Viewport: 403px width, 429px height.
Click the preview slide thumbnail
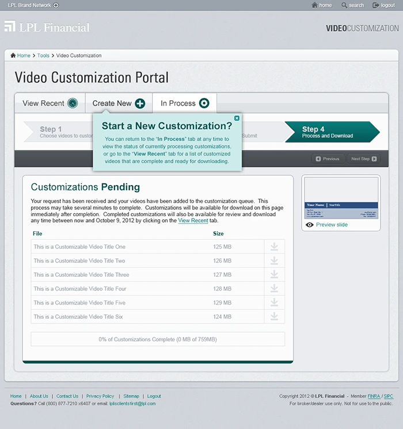[x=341, y=198]
